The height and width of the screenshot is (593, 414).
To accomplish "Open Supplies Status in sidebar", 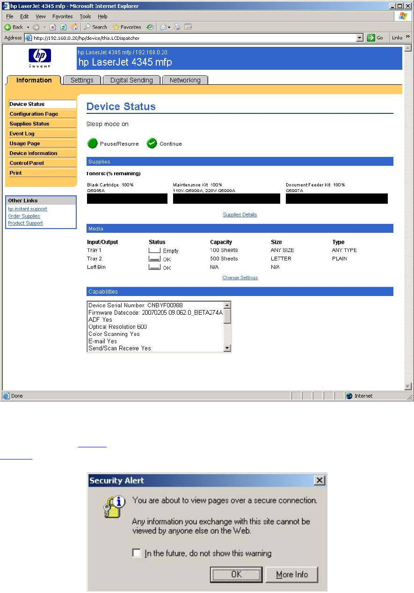I will coord(43,124).
